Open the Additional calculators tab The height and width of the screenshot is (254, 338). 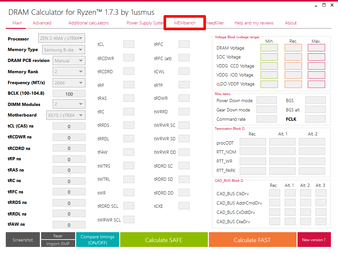pyautogui.click(x=89, y=23)
